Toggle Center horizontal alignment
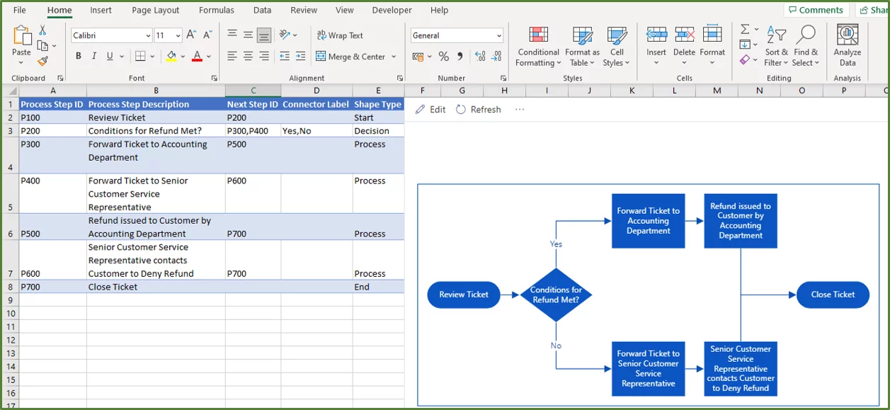Image resolution: width=890 pixels, height=410 pixels. (x=248, y=57)
